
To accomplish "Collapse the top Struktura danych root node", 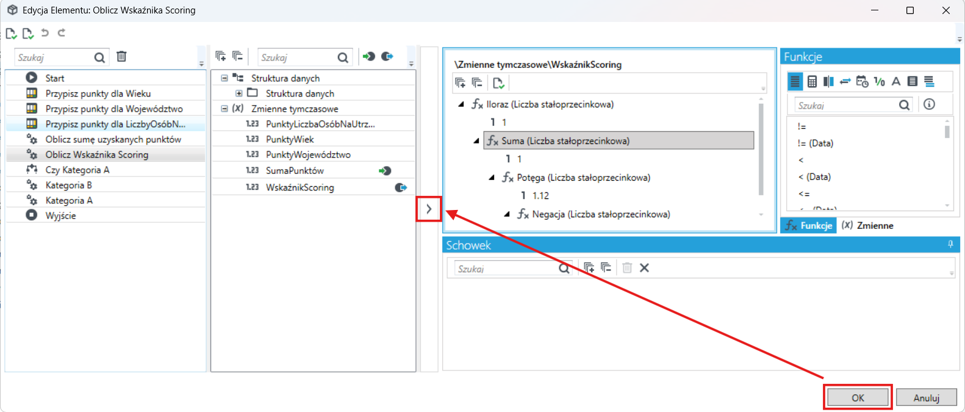I will pos(224,78).
